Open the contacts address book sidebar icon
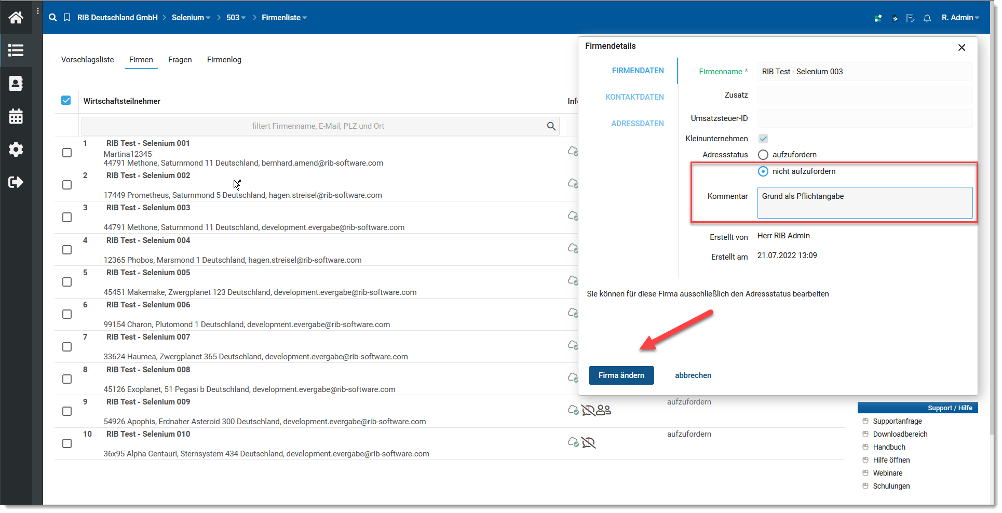Screen dimensions: 1002x513 16,83
